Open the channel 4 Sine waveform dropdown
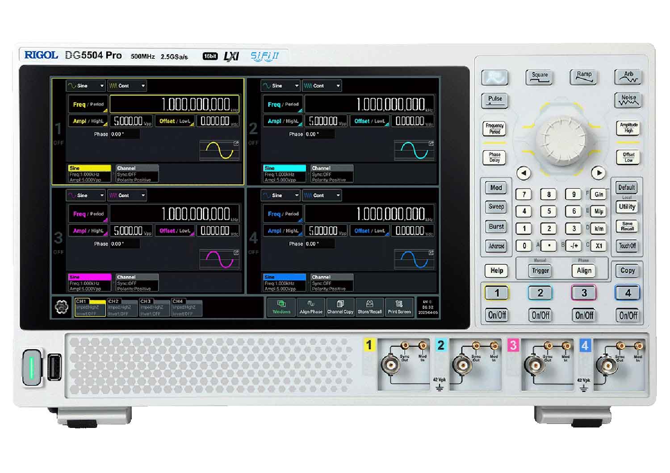 (281, 195)
